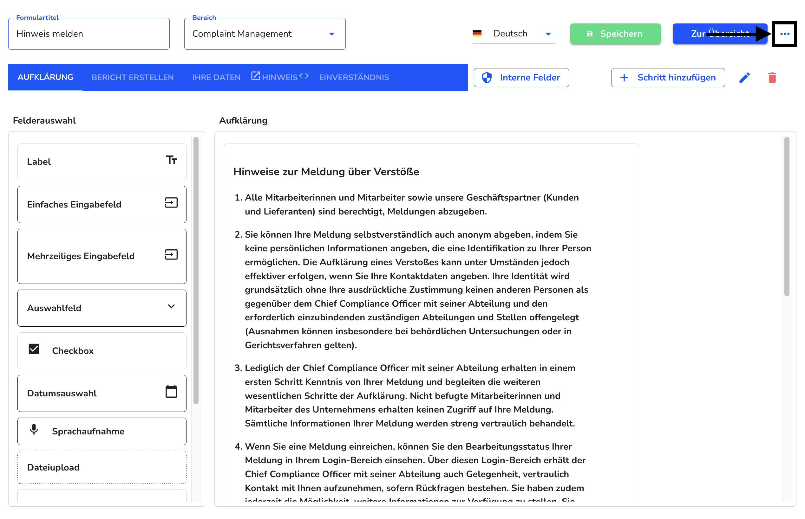Select the Sprachaufnahme field element

coord(101,431)
